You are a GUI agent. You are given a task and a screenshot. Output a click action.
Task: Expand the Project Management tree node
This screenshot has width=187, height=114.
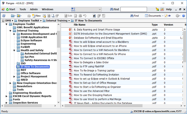coord(14,77)
